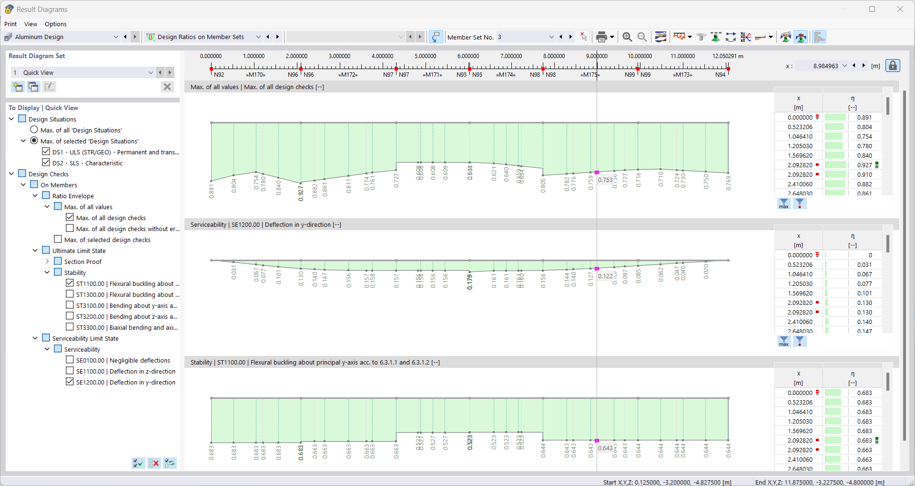Check SE0100.00 Negligible deflections checkbox
Image resolution: width=915 pixels, height=486 pixels.
[70, 360]
